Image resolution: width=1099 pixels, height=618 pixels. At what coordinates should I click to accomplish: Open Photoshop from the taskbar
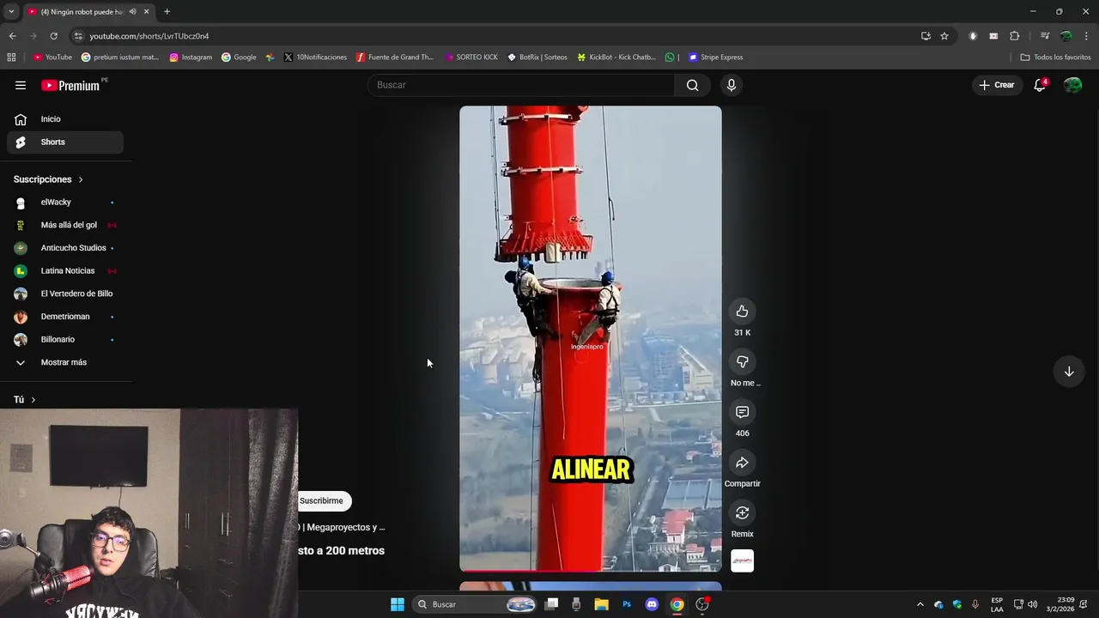627,604
